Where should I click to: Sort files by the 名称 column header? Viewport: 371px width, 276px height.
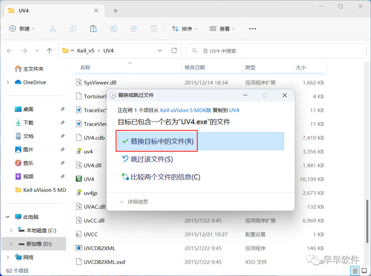[x=85, y=67]
